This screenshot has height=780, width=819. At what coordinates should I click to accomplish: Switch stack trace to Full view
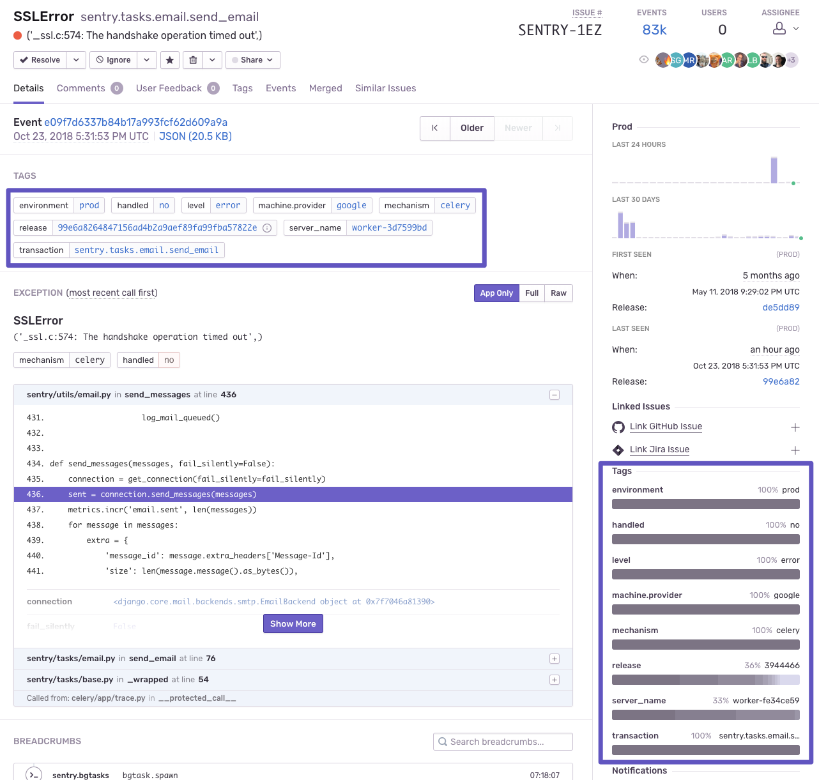pos(532,293)
